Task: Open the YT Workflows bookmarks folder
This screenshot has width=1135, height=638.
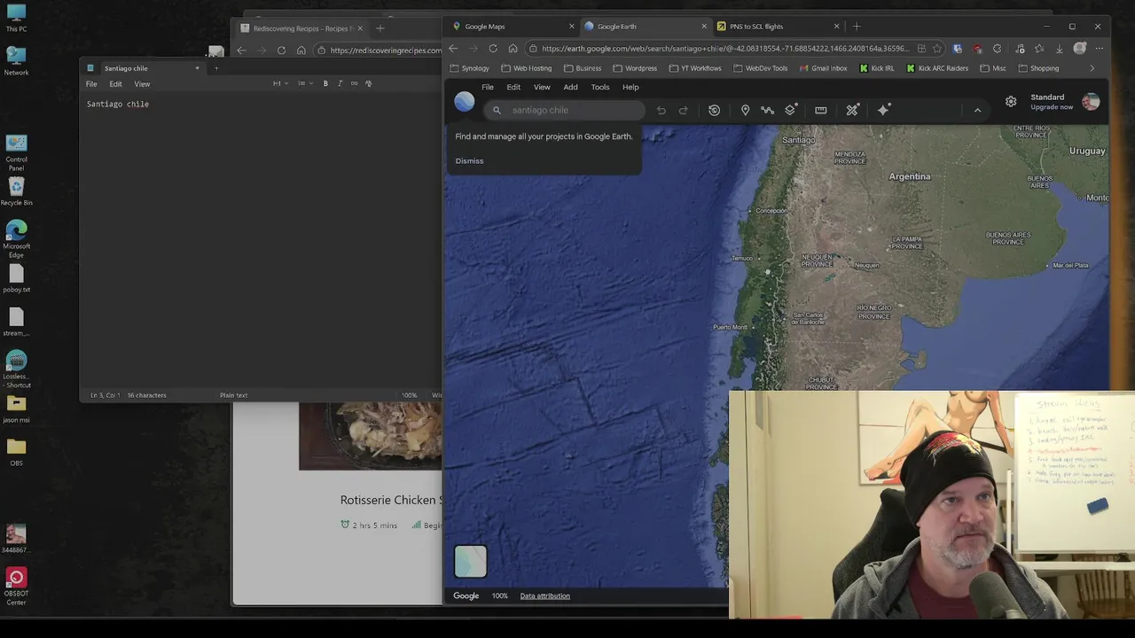Action: pos(695,68)
